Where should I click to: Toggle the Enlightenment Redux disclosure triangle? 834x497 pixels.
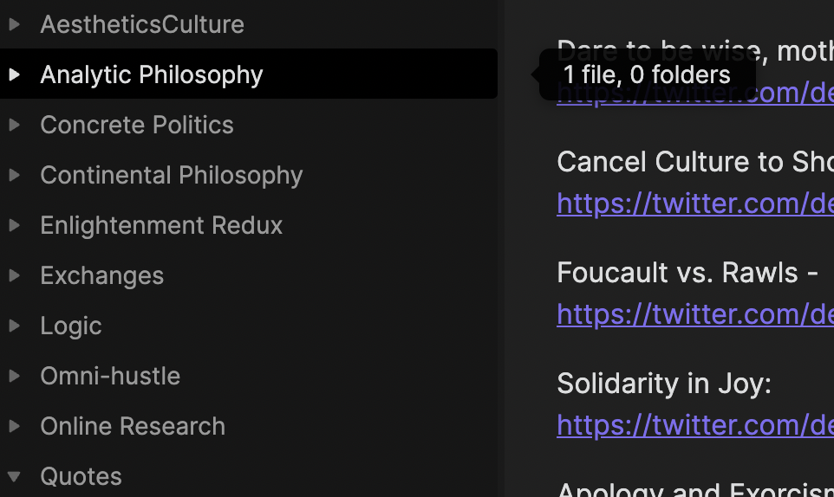pyautogui.click(x=13, y=225)
